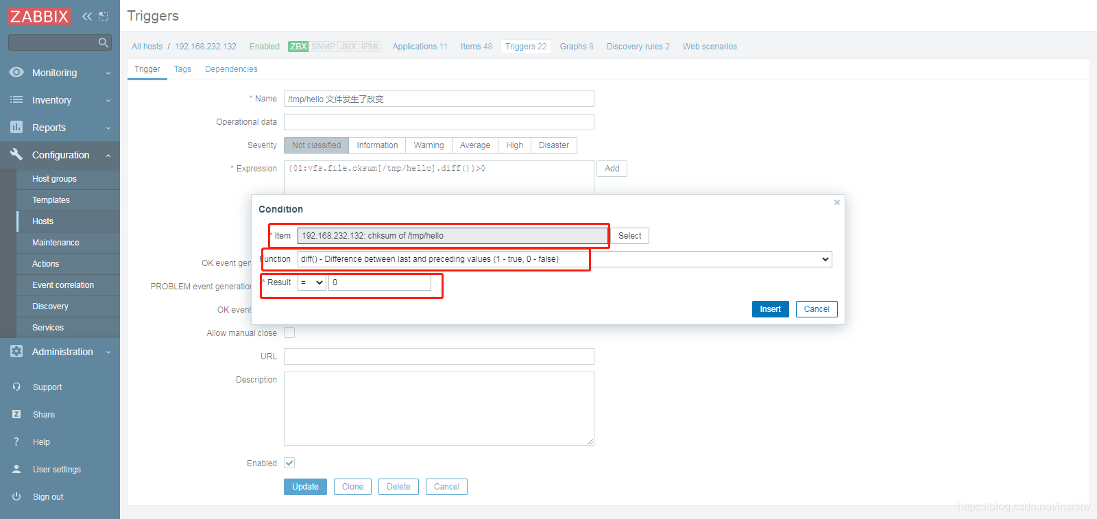Click the User settings person icon
Screen dimensions: 1097x519
16,469
